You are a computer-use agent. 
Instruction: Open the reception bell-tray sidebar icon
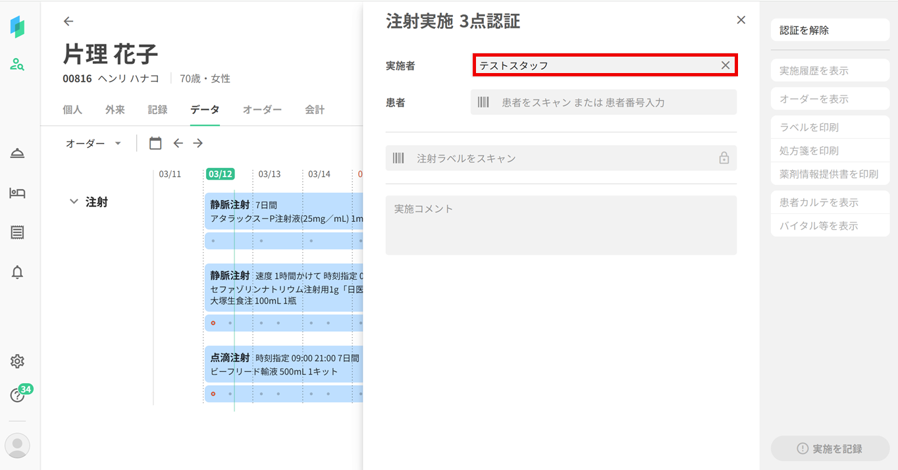[x=18, y=153]
